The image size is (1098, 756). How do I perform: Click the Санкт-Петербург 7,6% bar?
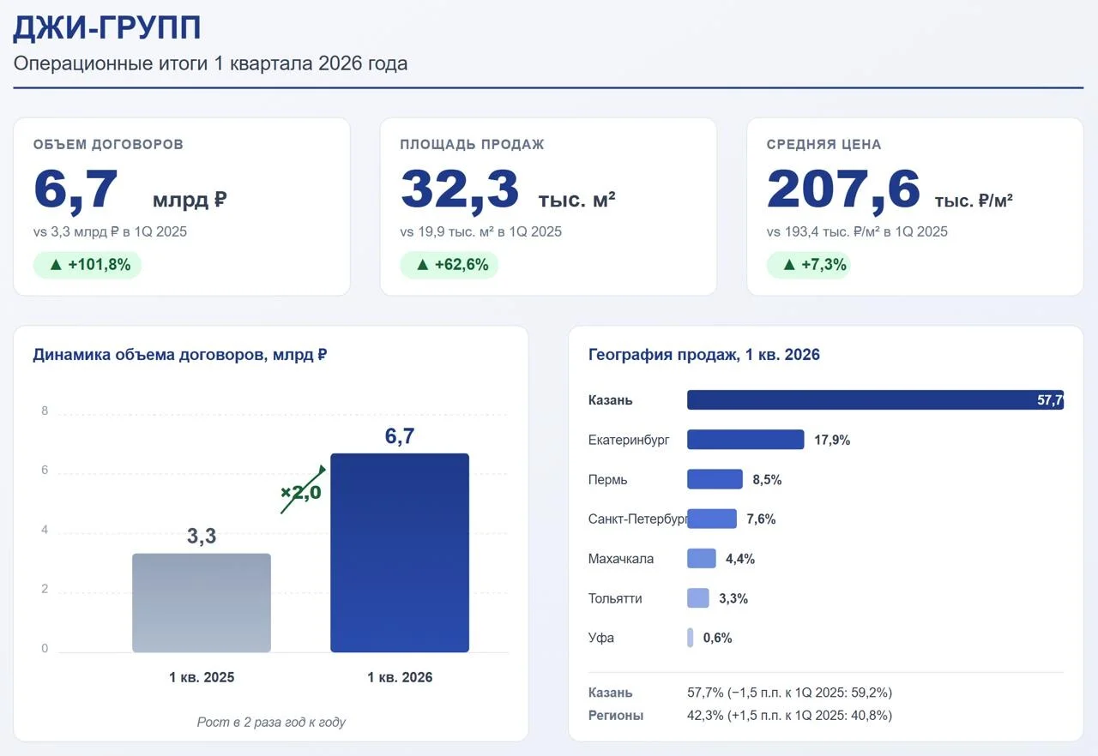click(x=712, y=519)
